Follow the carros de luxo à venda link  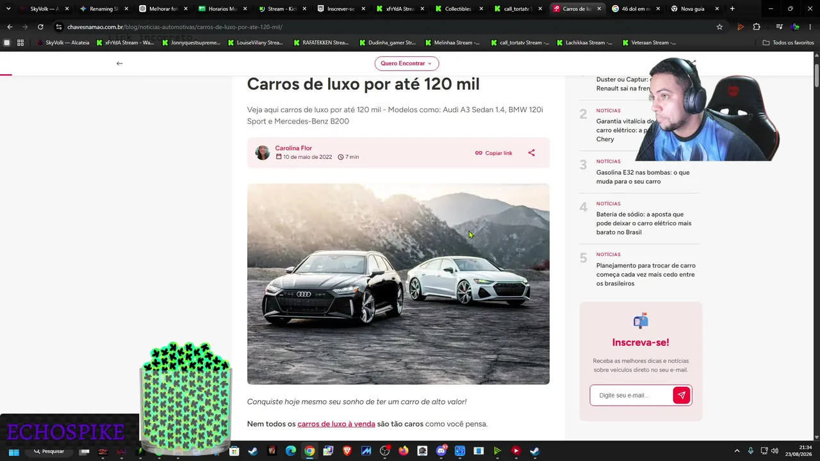click(x=336, y=424)
